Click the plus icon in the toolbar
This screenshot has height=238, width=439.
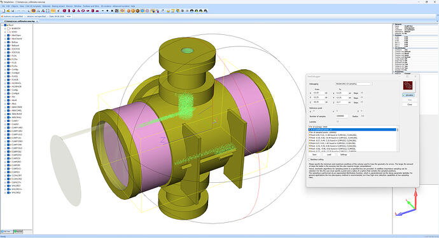click(108, 11)
